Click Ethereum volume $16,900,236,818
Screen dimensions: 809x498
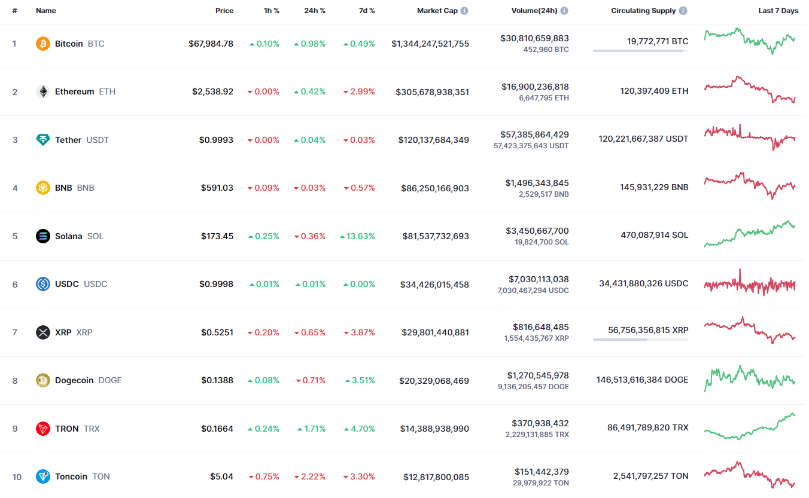pos(536,87)
